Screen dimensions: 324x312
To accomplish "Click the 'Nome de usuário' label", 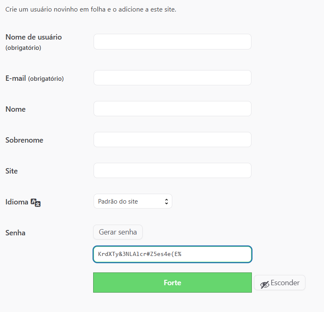I will 33,37.
